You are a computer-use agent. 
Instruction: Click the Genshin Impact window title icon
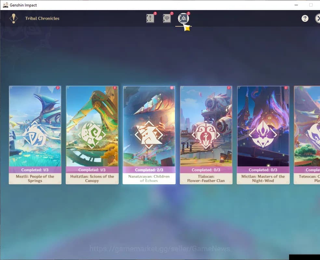coord(6,5)
